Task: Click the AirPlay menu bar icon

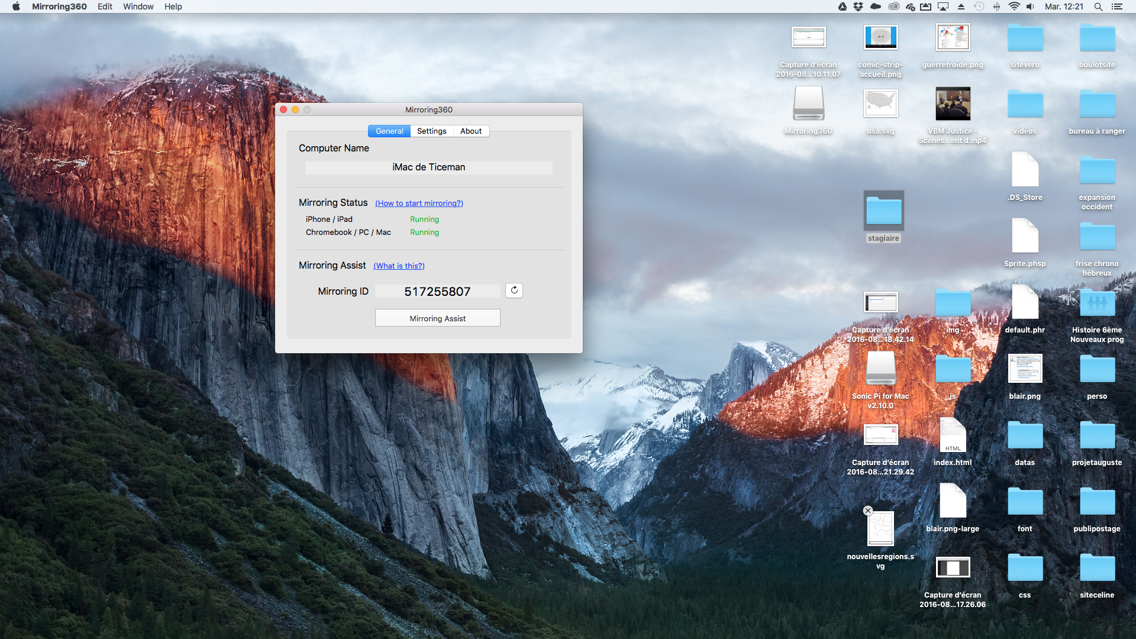Action: pyautogui.click(x=943, y=7)
